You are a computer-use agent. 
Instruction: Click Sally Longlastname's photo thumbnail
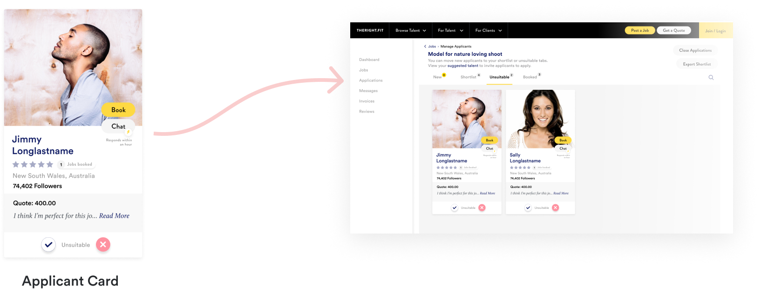click(540, 119)
